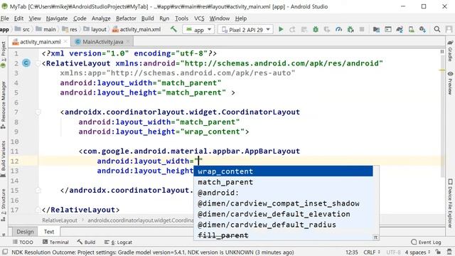The width and height of the screenshot is (455, 256).
Task: Open the SDK Manager icon
Action: click(x=423, y=29)
